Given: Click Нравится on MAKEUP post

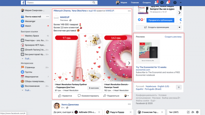Looking at the screenshot, I should pos(65,96).
